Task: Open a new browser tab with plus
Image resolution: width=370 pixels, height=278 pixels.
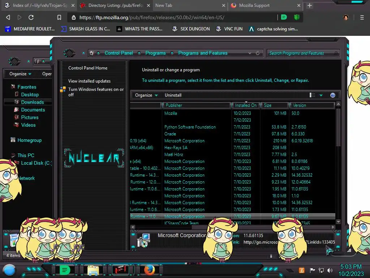Action: tap(310, 5)
